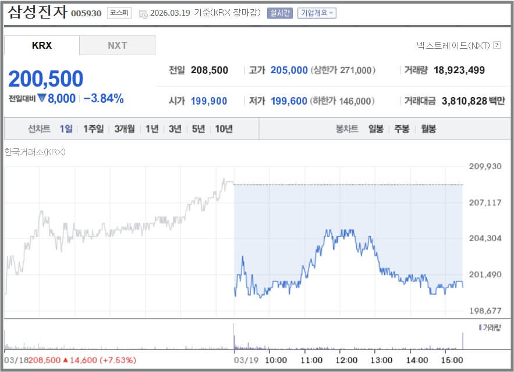Click the 거래량 value 18,923,499

click(459, 70)
